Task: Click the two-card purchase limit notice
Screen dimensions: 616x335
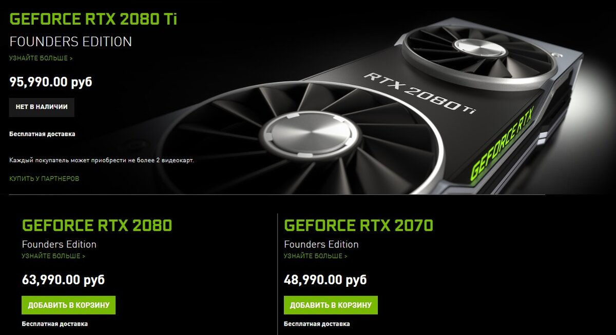Action: pos(102,160)
